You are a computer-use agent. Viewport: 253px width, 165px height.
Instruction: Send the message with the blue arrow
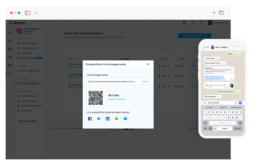pyautogui.click(x=240, y=103)
